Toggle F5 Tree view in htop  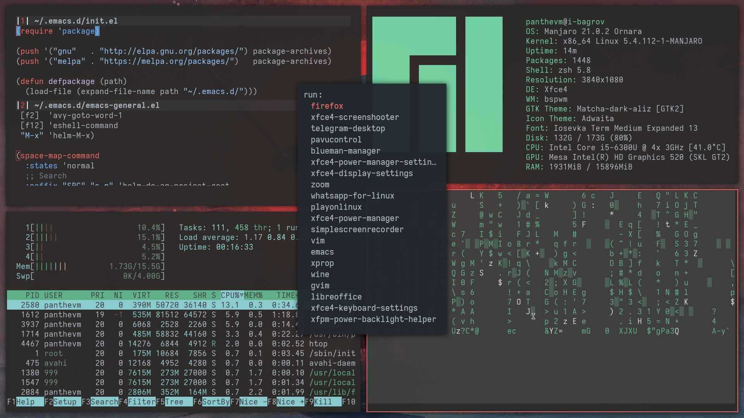(x=174, y=402)
